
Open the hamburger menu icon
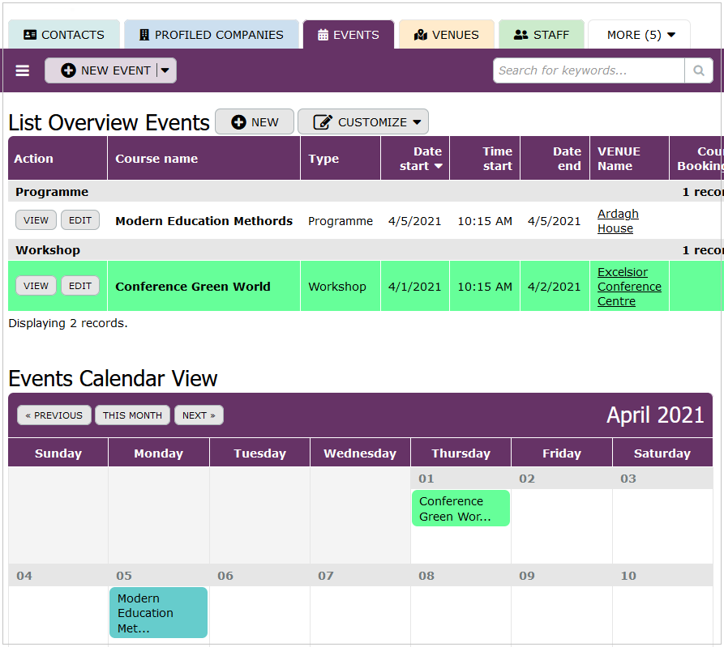pos(23,70)
